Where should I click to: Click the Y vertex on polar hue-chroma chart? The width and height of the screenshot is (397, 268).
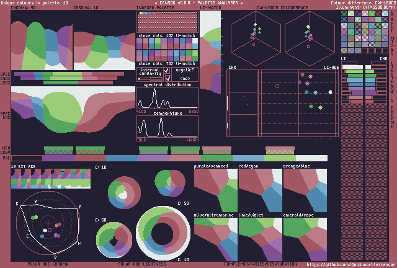[x=36, y=201]
